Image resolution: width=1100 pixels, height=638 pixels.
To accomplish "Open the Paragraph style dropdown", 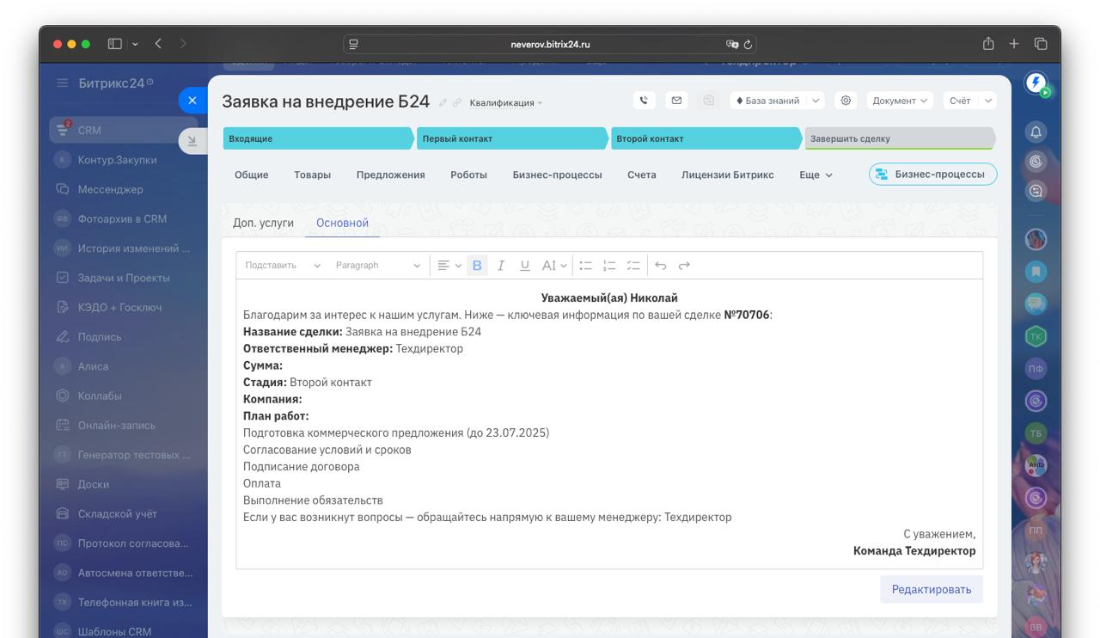I will point(378,266).
